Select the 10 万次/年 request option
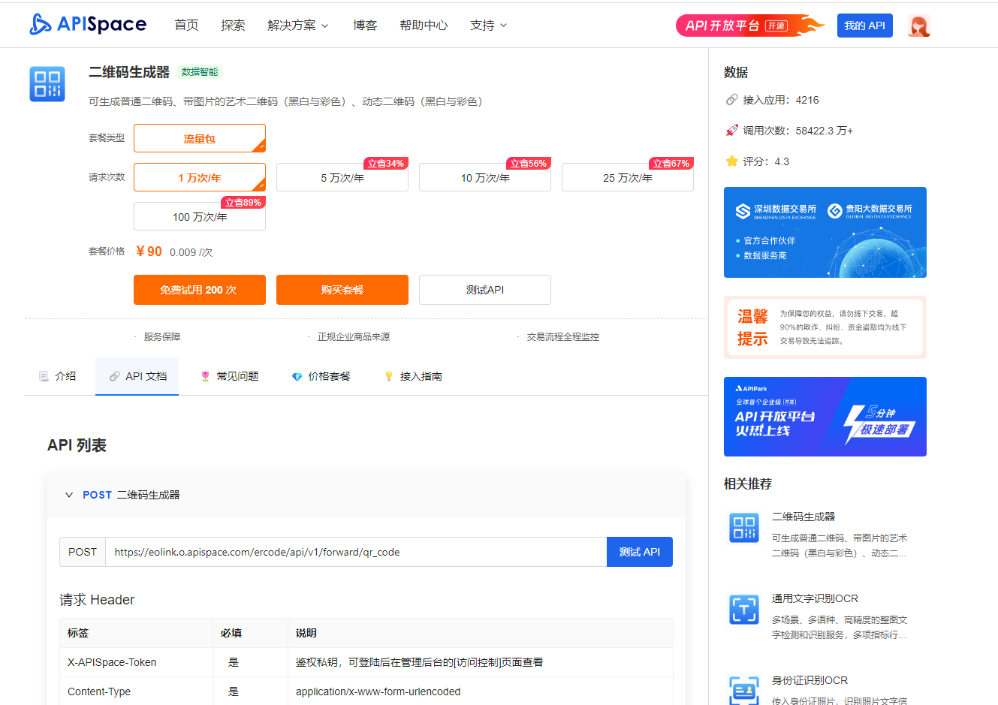The height and width of the screenshot is (705, 998). [x=485, y=177]
